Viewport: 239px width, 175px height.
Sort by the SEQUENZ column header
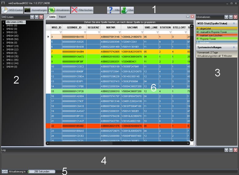tap(93, 28)
